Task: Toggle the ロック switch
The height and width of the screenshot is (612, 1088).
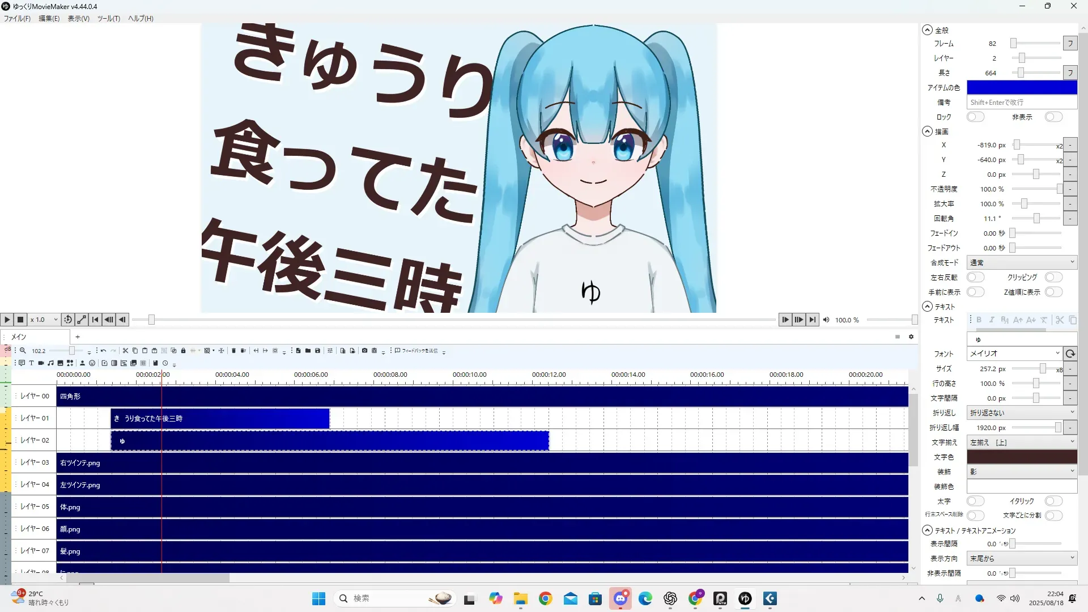Action: click(x=975, y=117)
